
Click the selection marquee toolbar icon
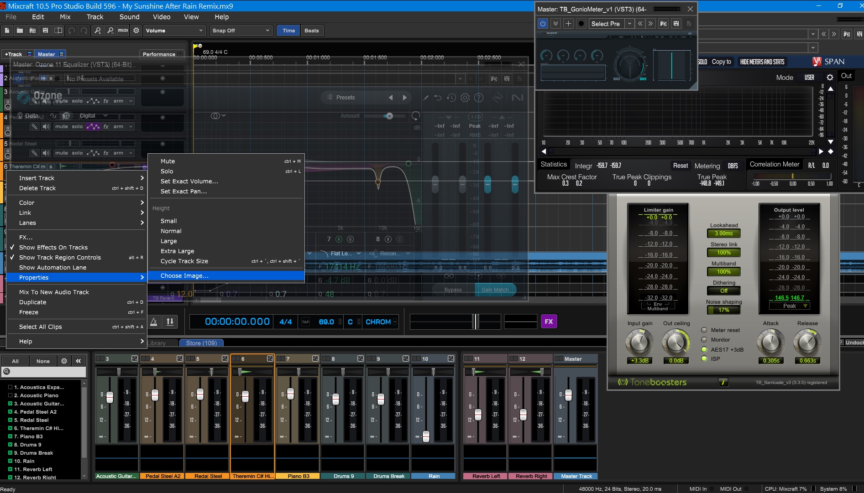tap(58, 31)
